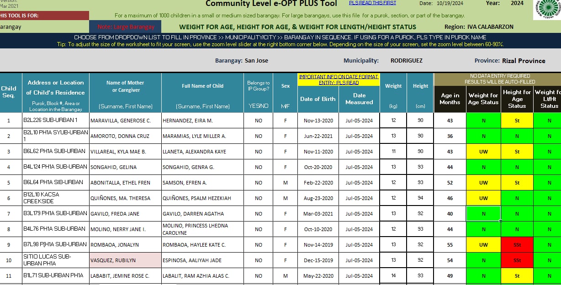Select red SSt status for Rombaoa row
The image size is (561, 285).
pyautogui.click(x=517, y=245)
